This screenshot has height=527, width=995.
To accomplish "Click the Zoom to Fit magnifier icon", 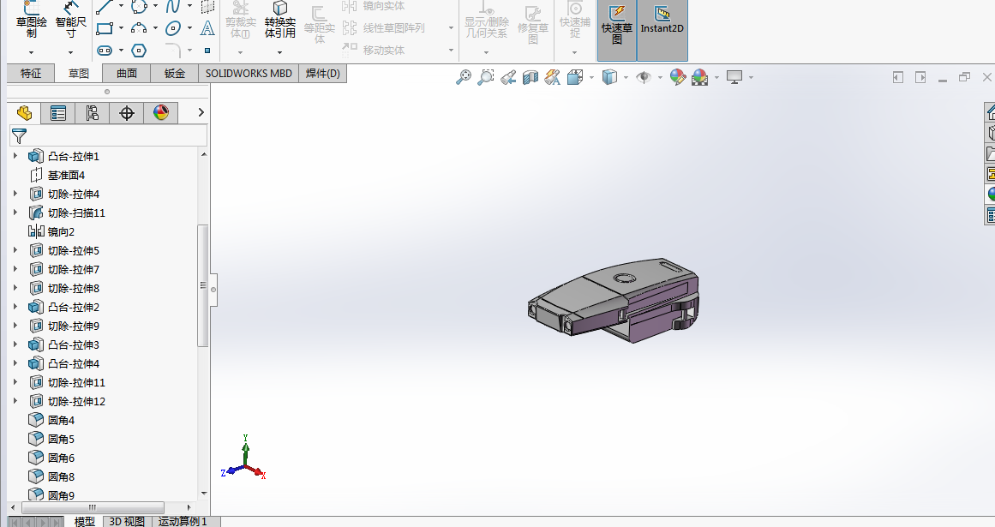I will [464, 77].
